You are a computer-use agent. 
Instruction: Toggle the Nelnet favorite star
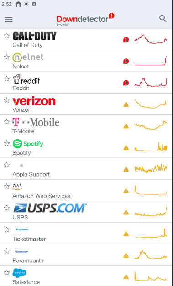(7, 57)
